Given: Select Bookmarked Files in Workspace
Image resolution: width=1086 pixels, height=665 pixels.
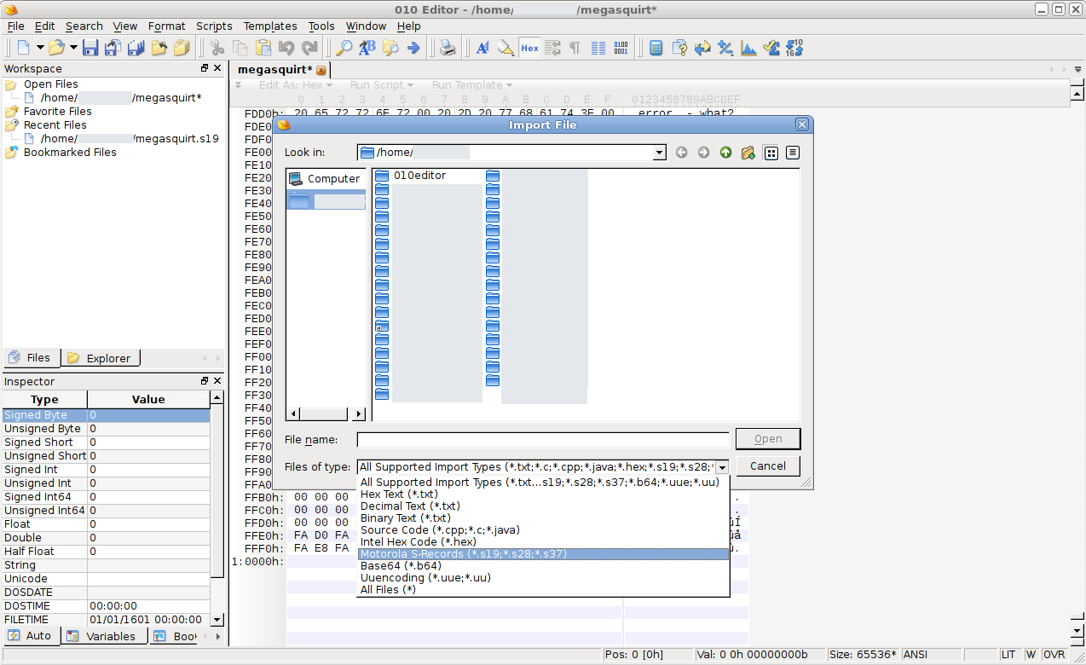Looking at the screenshot, I should tap(70, 153).
